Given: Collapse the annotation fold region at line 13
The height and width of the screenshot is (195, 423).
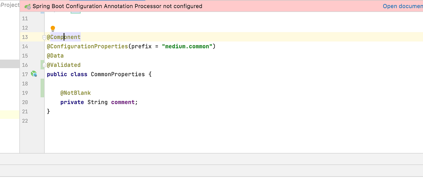Looking at the screenshot, I should coord(44,37).
